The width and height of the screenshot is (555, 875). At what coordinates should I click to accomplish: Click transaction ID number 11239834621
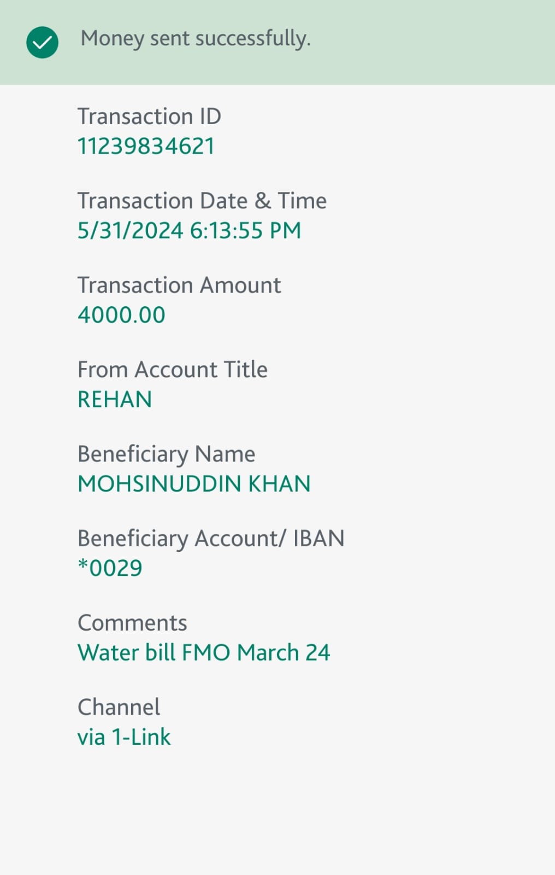click(x=146, y=147)
